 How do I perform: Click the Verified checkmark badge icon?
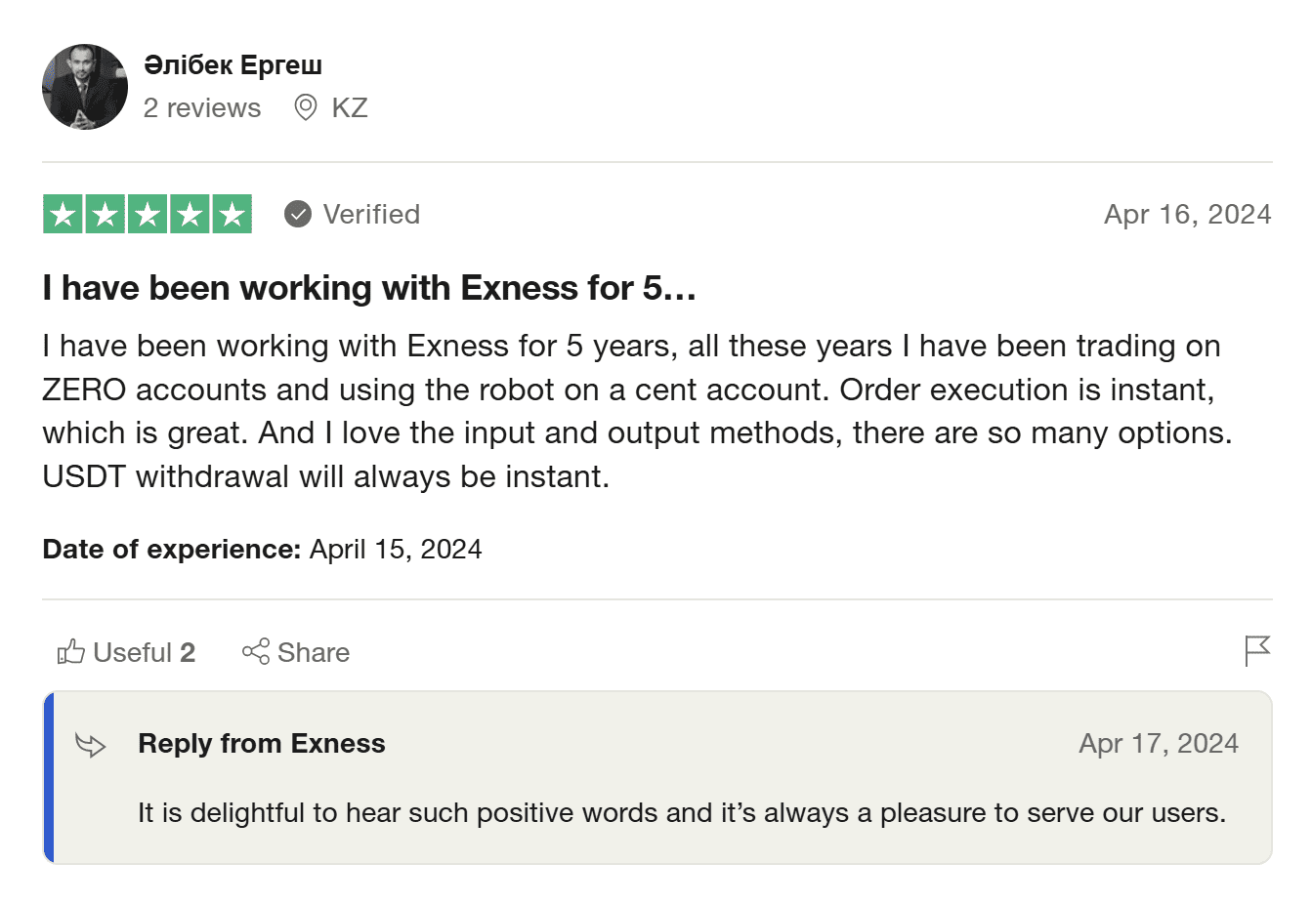(298, 214)
